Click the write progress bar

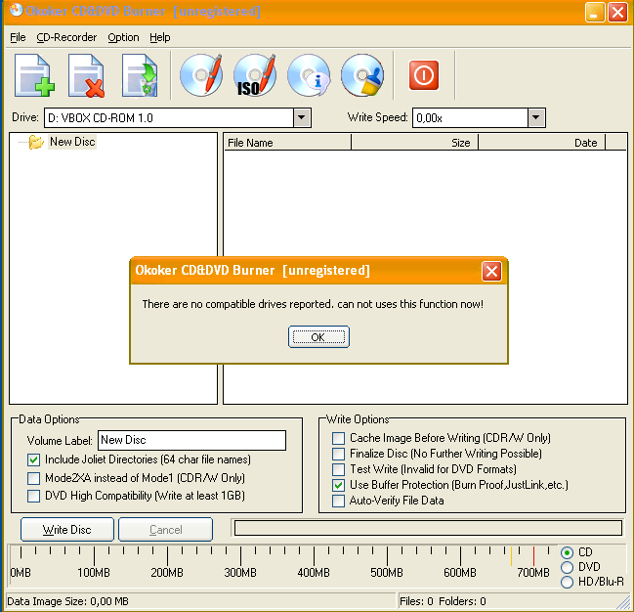[428, 528]
